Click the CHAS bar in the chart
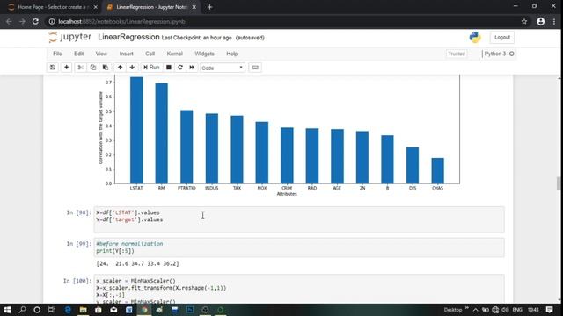The width and height of the screenshot is (563, 316). click(x=438, y=171)
